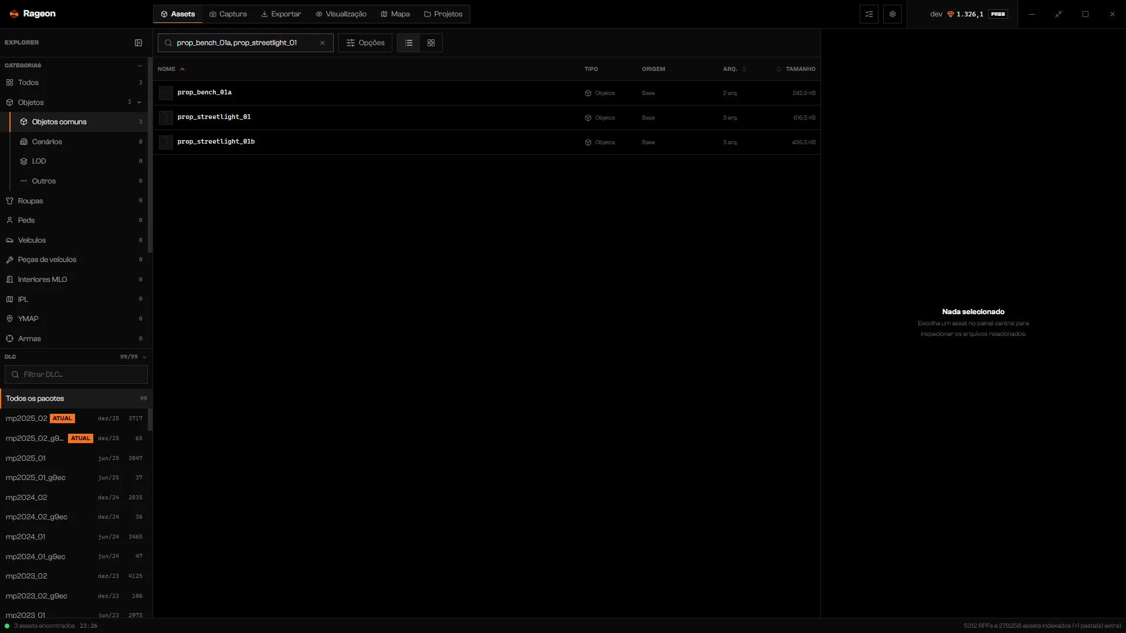1126x633 pixels.
Task: Open settings gear in top bar
Action: pos(893,14)
